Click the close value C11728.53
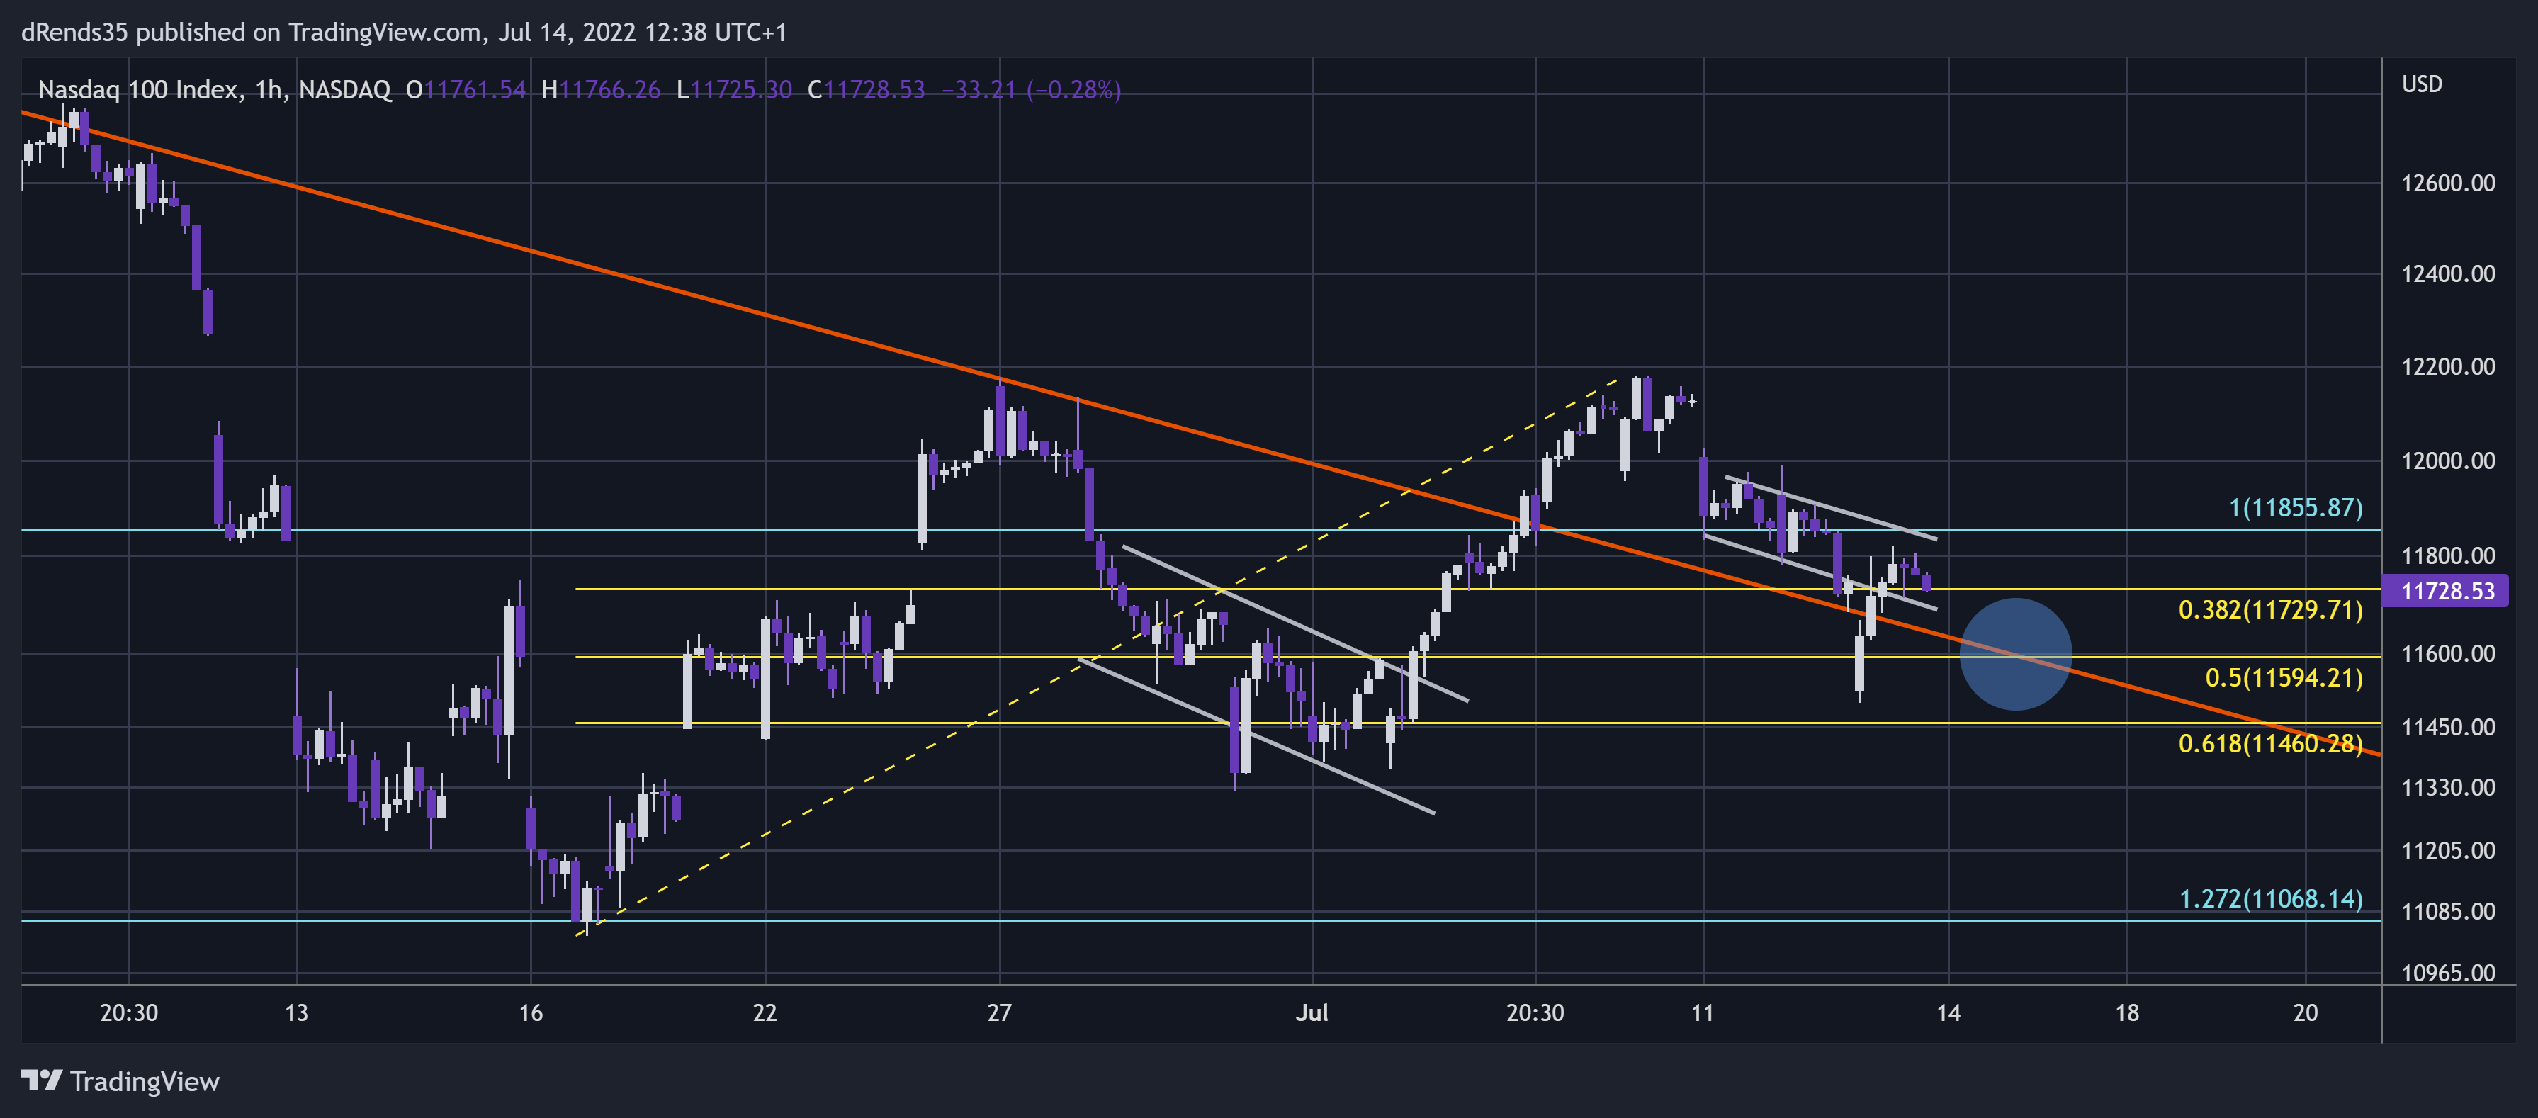The height and width of the screenshot is (1118, 2538). click(866, 90)
